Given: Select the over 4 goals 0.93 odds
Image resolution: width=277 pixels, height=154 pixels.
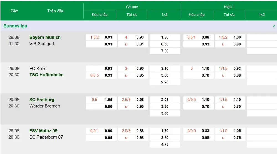Looking at the screenshot, I should tap(133, 37).
